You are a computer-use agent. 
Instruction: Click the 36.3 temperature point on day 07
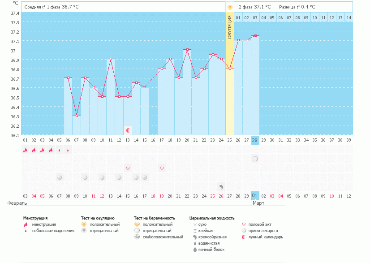(77, 116)
